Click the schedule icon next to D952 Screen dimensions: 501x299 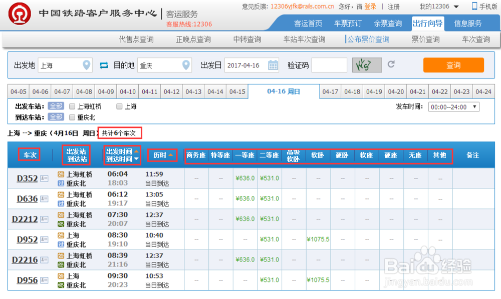tap(43, 239)
